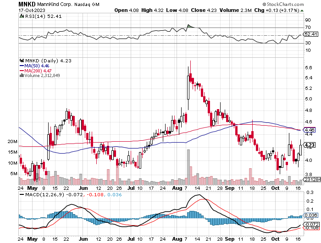Click the blue MA(50) legend line
This screenshot has height=243, width=321.
point(21,66)
